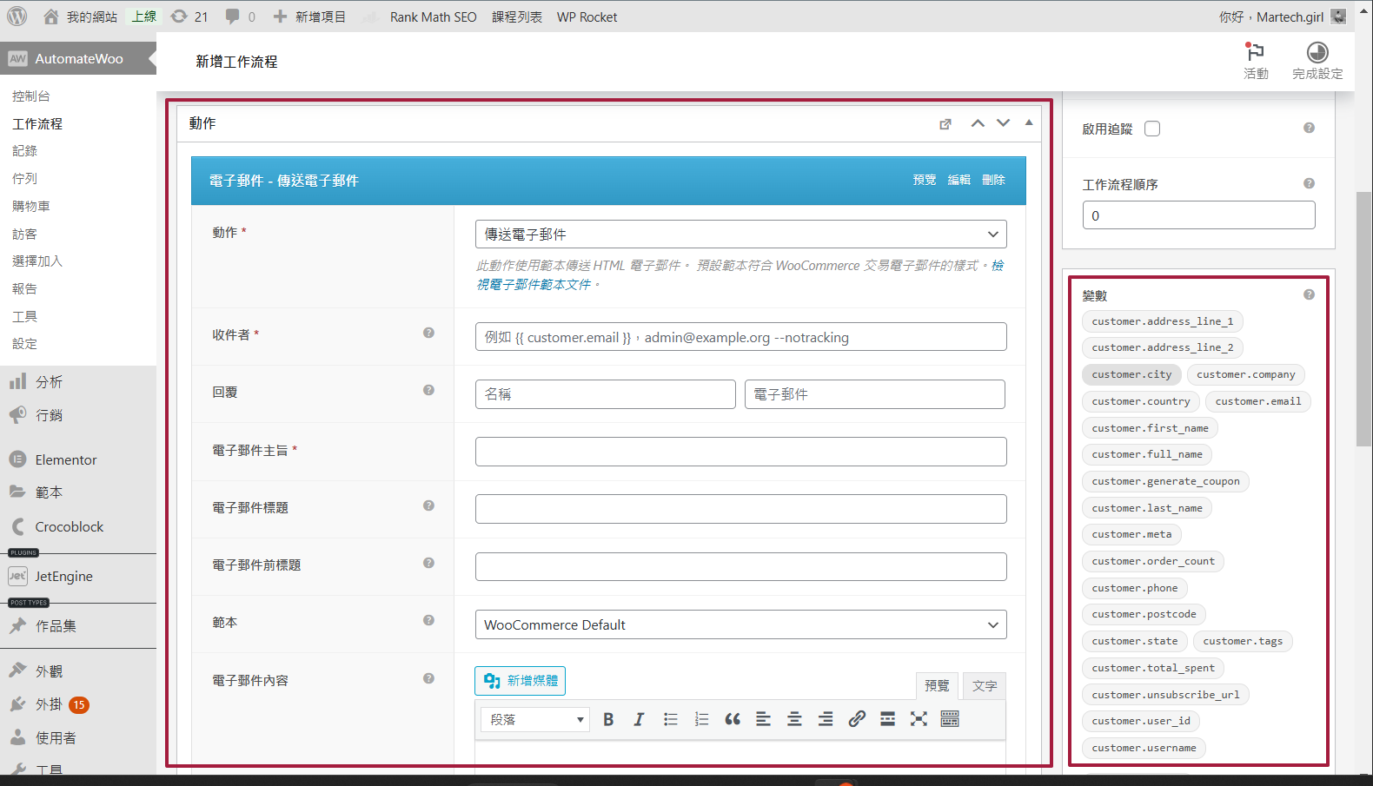Insert bulleted list in editor

click(x=671, y=719)
